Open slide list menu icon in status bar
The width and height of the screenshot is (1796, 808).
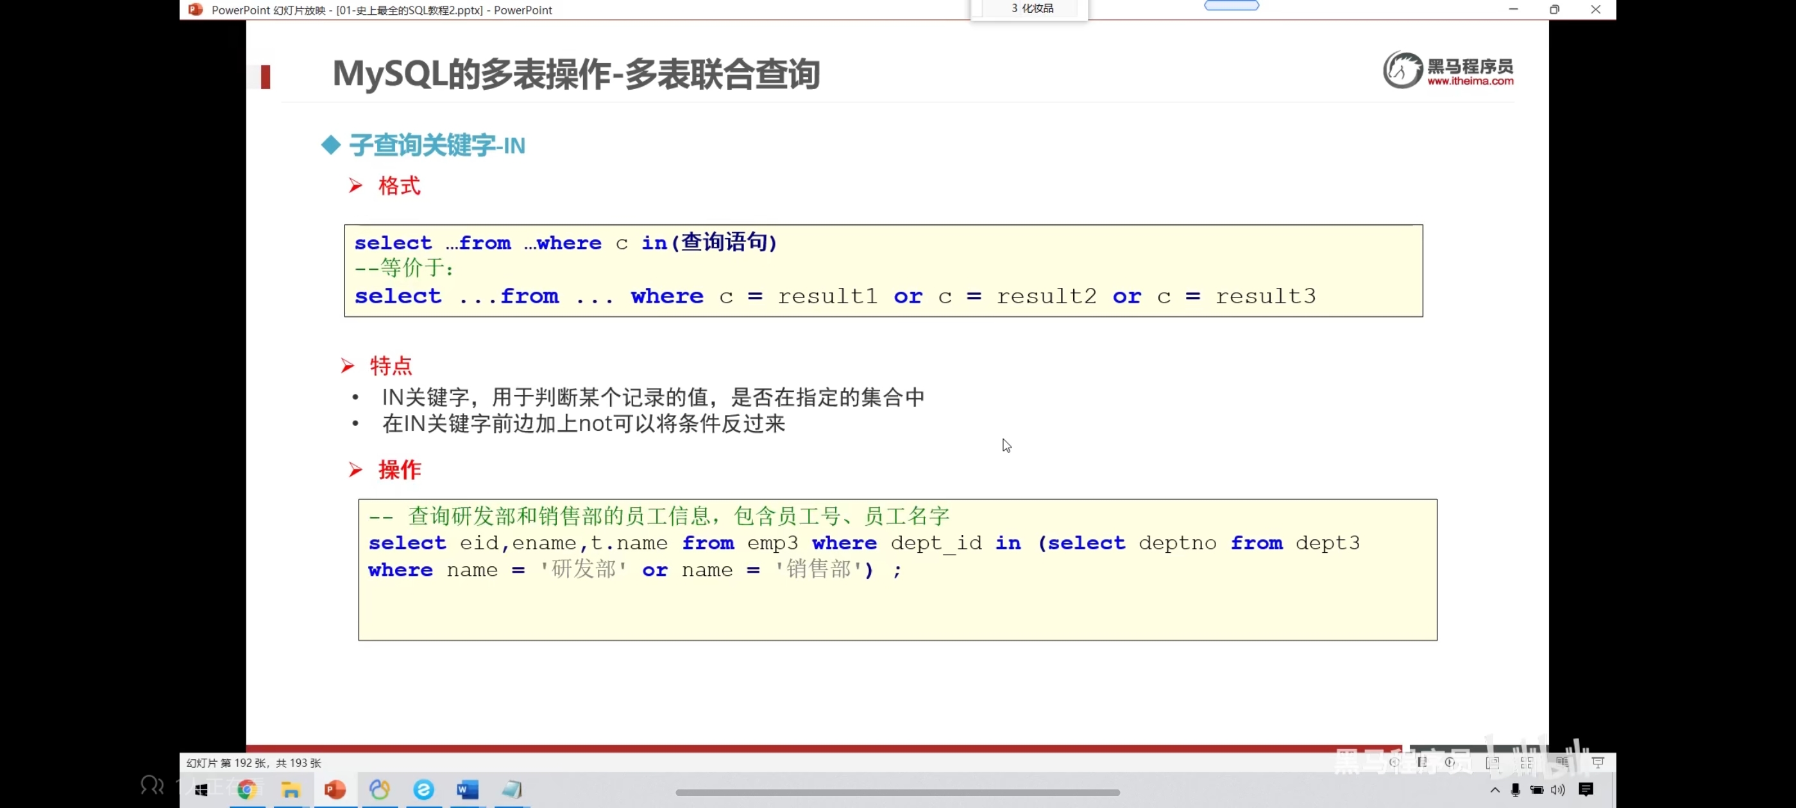(1421, 762)
